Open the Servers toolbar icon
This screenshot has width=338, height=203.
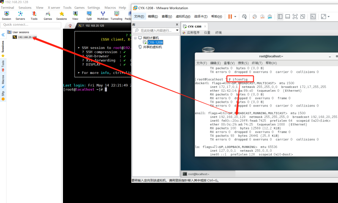click(x=20, y=16)
